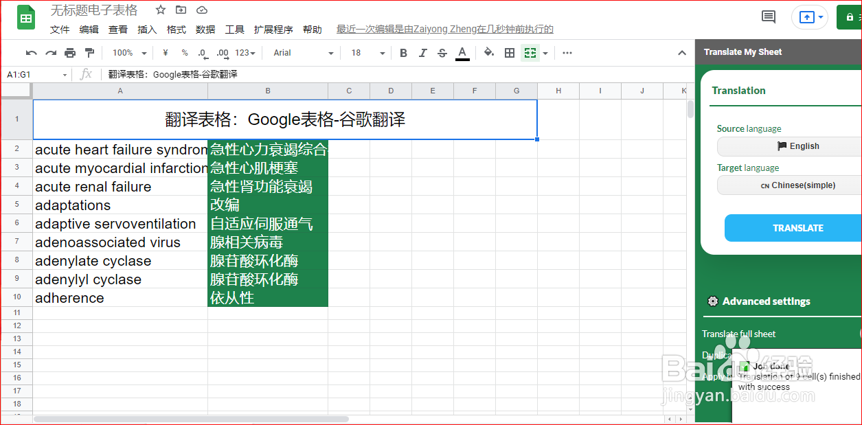This screenshot has width=862, height=425.
Task: Select the merged title cell A1
Action: [x=285, y=119]
